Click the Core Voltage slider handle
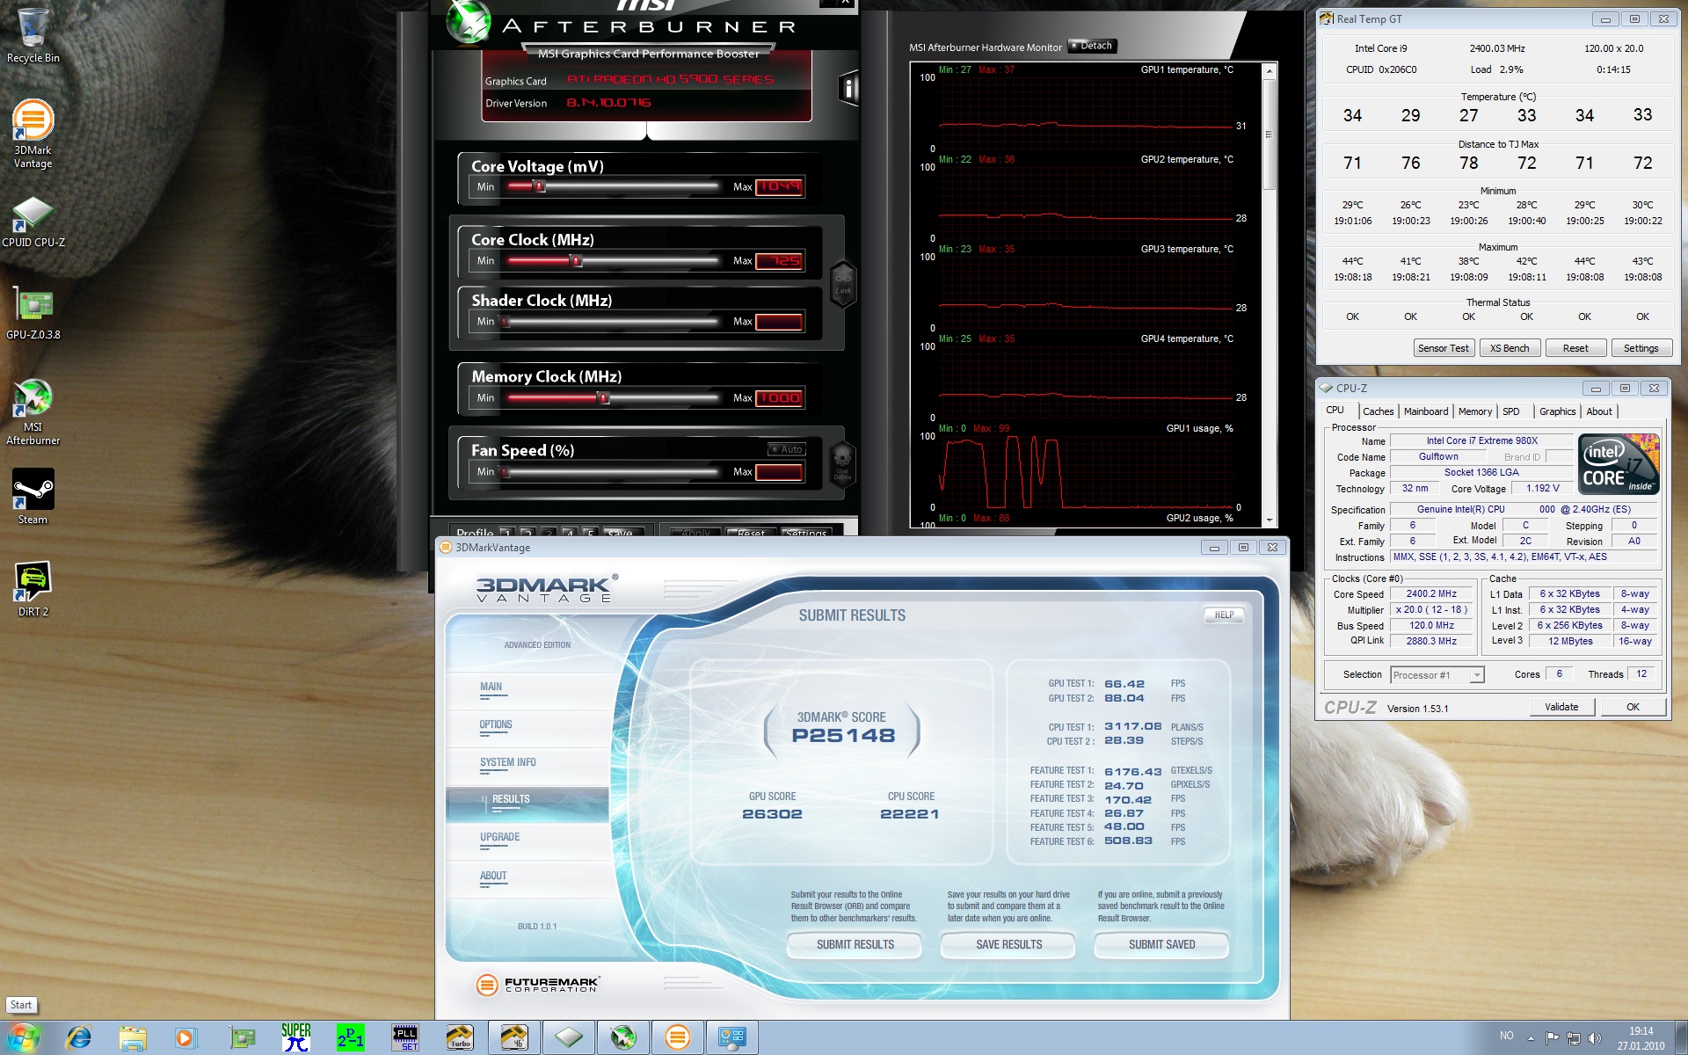 [x=539, y=187]
